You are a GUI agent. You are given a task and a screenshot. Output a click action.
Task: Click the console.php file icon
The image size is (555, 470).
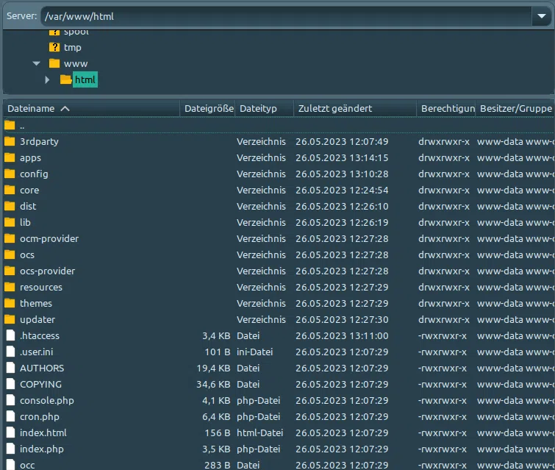(x=10, y=400)
